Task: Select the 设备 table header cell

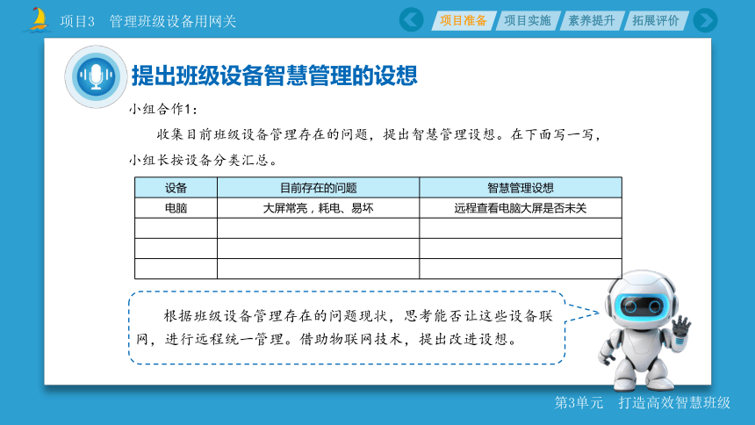Action: coord(176,187)
